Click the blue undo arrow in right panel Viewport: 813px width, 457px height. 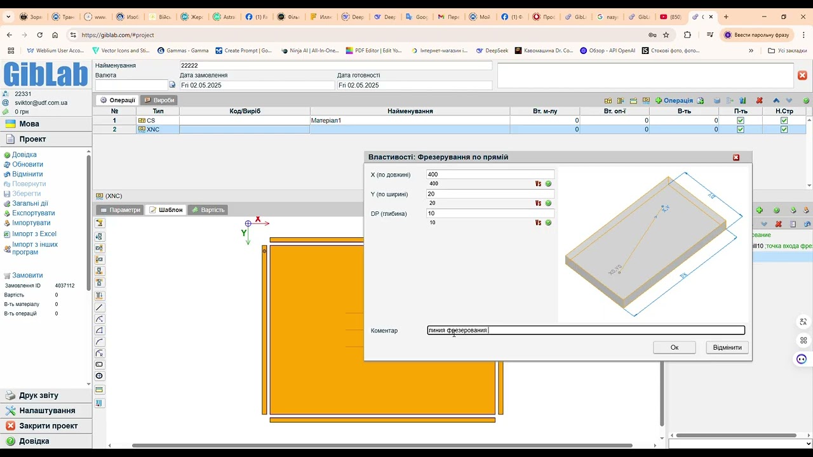[x=807, y=224]
